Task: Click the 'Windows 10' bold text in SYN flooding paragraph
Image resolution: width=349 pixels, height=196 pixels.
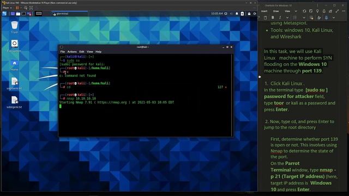Action: (x=312, y=64)
